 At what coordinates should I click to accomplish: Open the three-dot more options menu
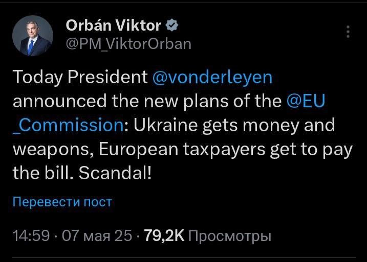coord(348,32)
